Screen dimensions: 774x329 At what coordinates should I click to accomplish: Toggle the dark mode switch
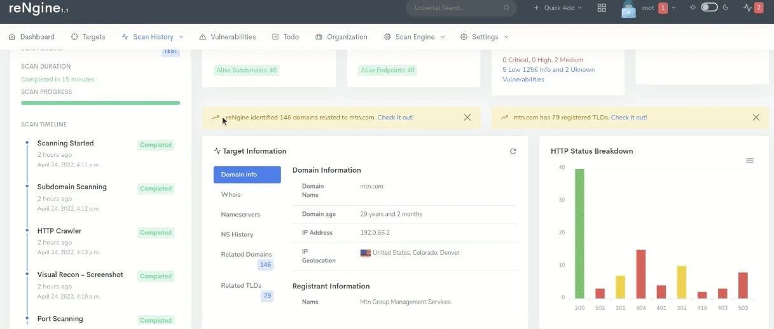pos(709,8)
